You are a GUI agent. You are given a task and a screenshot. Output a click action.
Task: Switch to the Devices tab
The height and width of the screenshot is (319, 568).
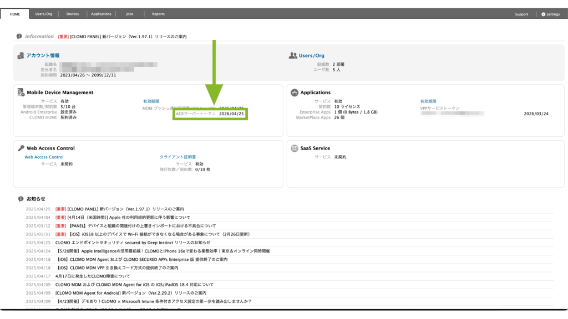[72, 14]
